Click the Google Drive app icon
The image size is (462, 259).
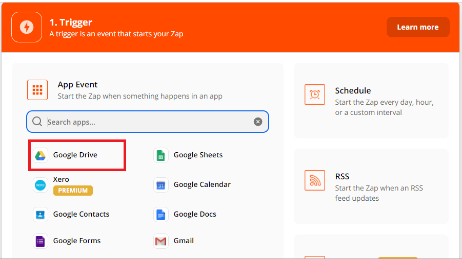click(x=40, y=155)
